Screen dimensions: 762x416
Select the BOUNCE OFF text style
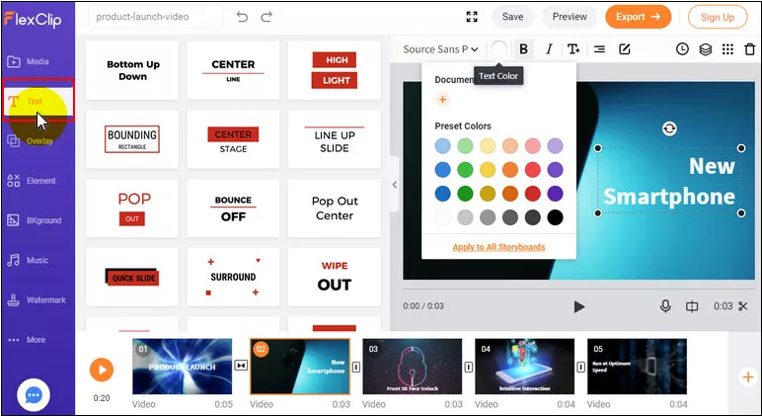(x=233, y=208)
